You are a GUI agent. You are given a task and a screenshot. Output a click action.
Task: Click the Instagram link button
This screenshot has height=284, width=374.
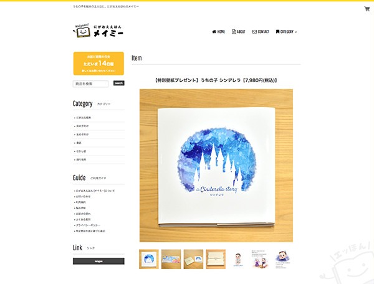pos(98,261)
